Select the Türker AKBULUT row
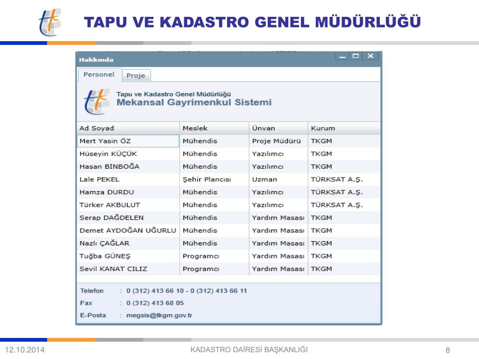 pos(228,205)
